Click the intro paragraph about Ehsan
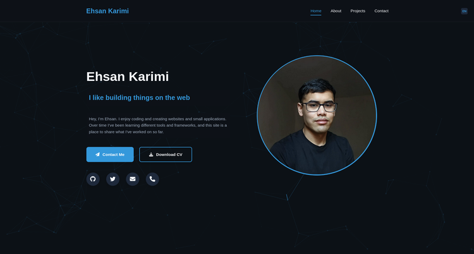 click(x=158, y=125)
